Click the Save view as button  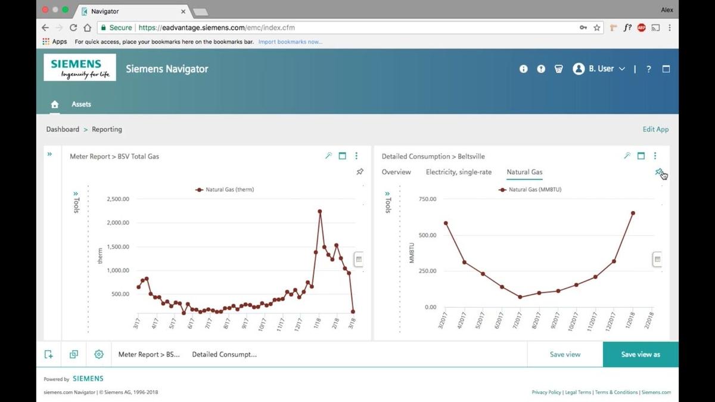[x=641, y=354]
